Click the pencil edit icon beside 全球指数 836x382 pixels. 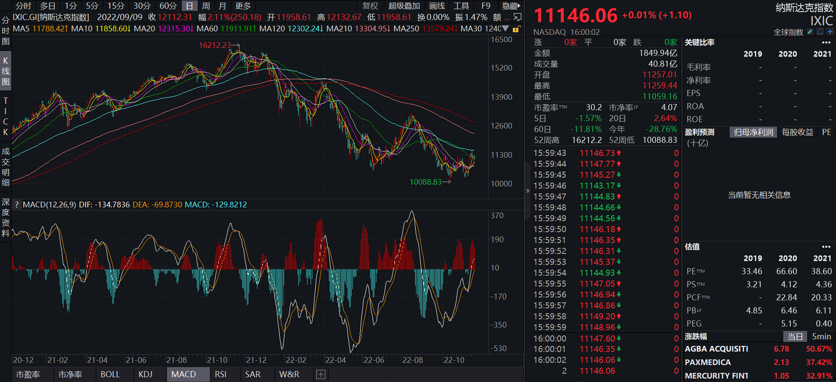(809, 32)
